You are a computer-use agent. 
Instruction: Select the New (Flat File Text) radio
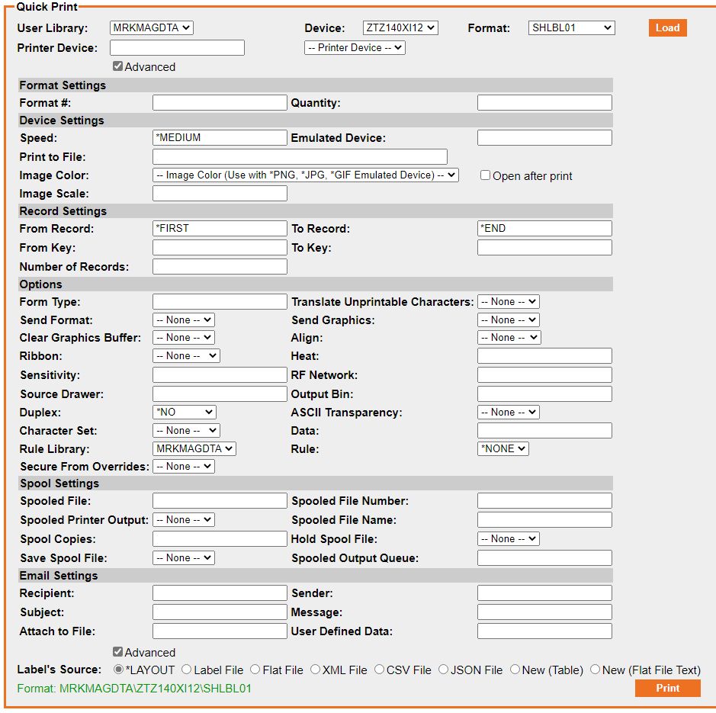(x=595, y=669)
